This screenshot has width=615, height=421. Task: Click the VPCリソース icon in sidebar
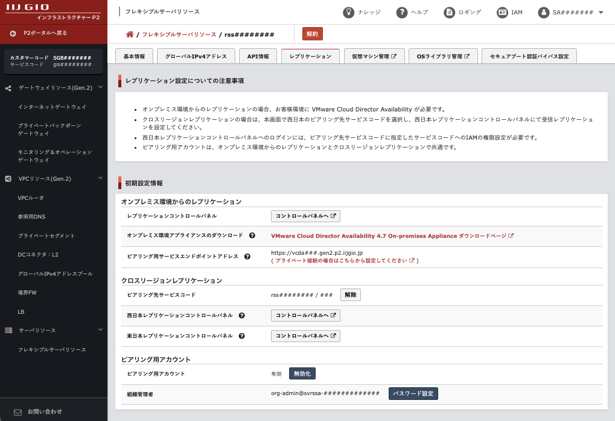coord(8,179)
